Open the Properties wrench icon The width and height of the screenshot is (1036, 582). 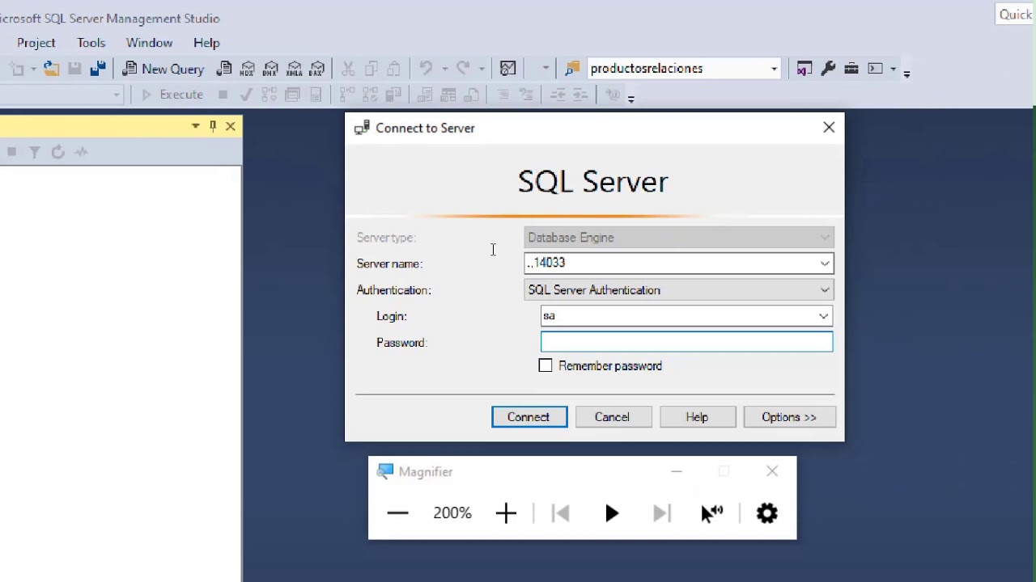tap(827, 69)
